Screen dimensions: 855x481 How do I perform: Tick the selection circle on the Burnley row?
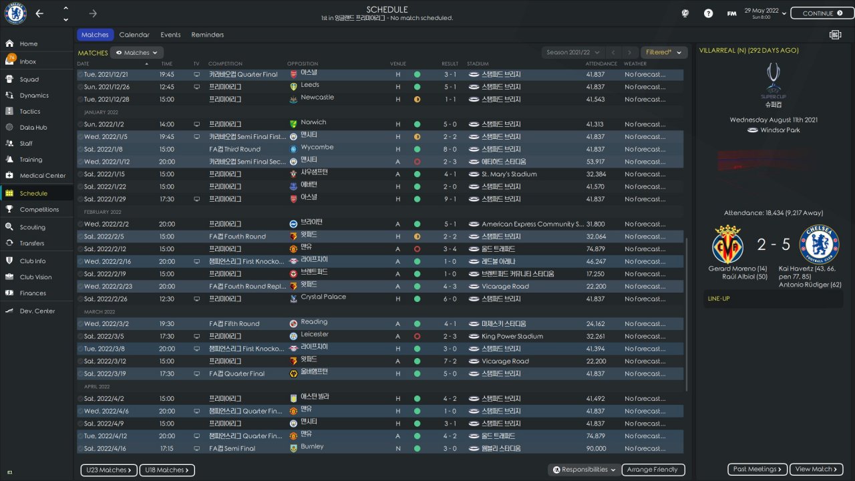[81, 448]
